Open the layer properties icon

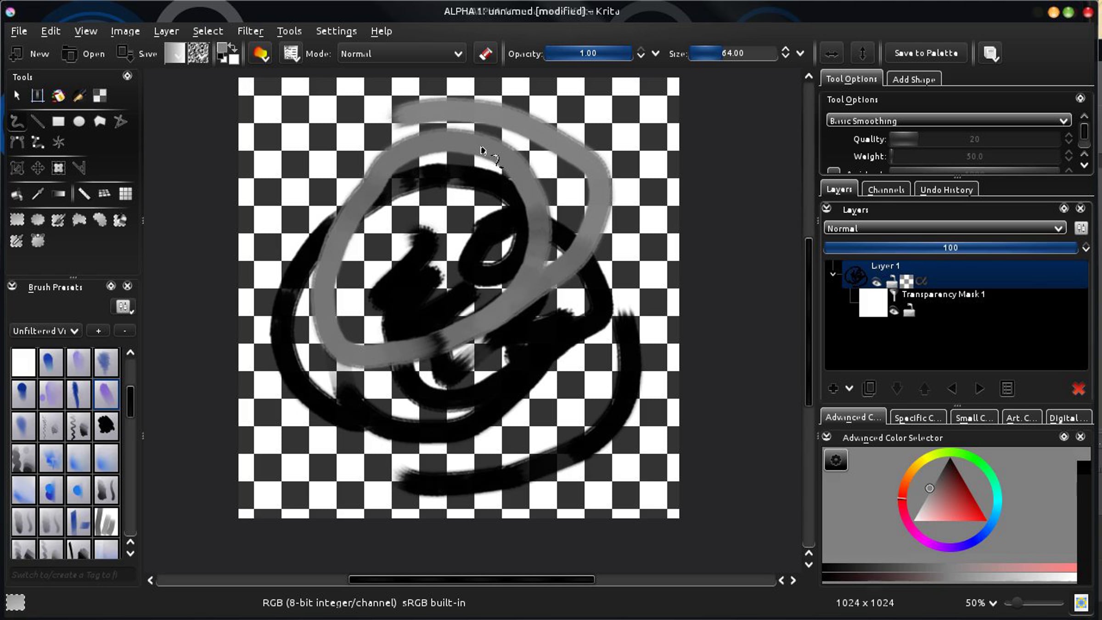click(1007, 389)
